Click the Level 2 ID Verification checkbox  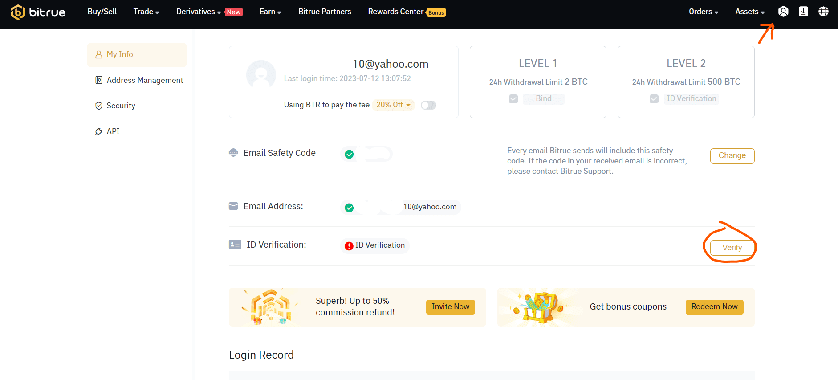[654, 99]
